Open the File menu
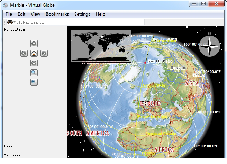 tap(9, 14)
